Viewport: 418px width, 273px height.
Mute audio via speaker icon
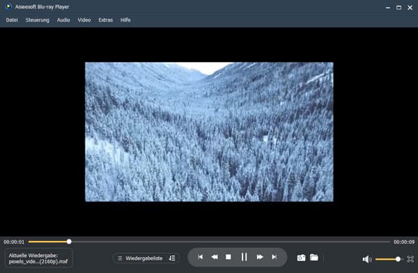367,259
